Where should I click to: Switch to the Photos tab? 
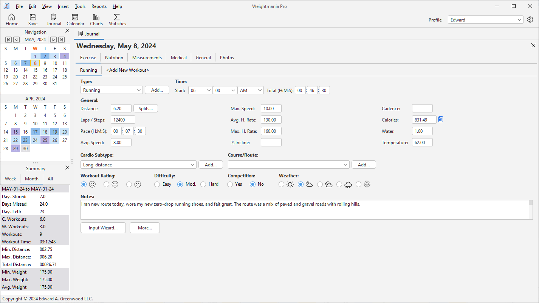click(227, 58)
